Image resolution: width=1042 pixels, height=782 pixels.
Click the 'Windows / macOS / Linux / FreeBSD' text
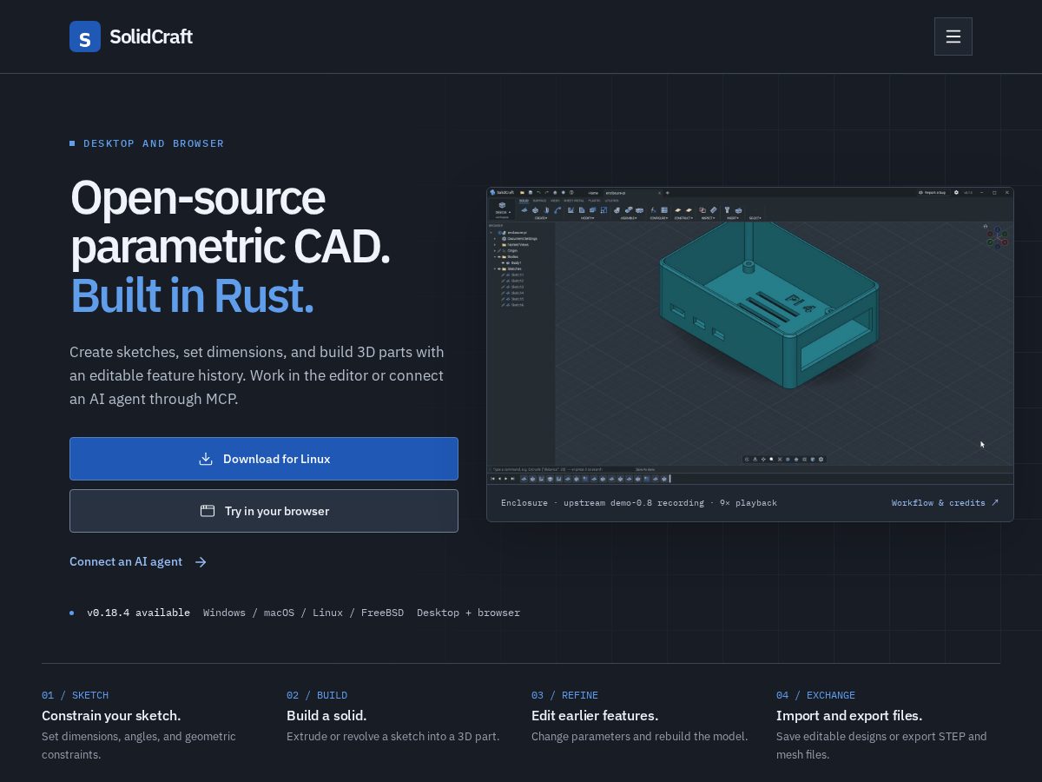pos(303,613)
